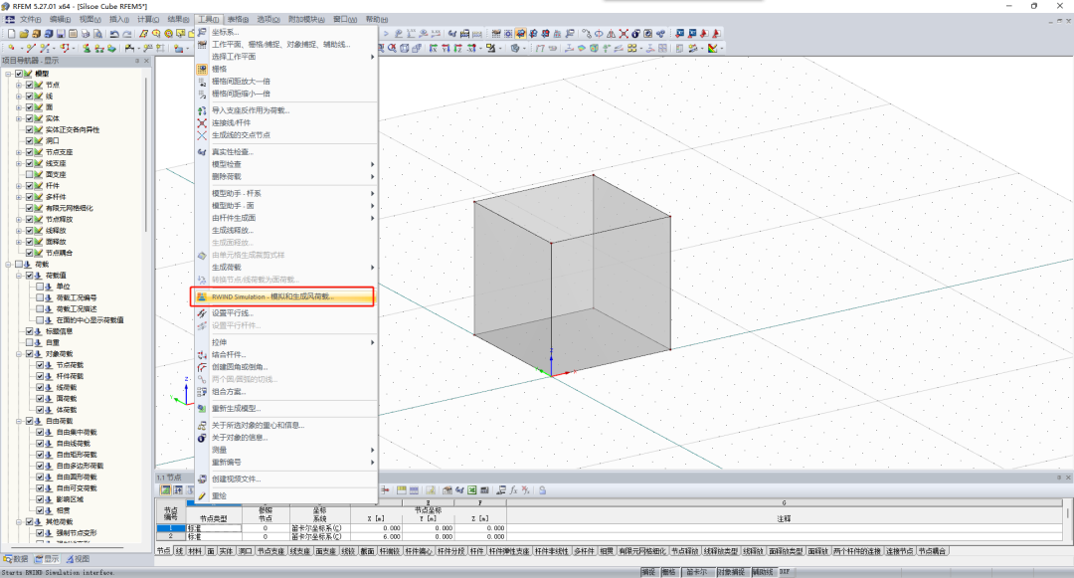Select RWIND Simulation menu entry
Image resolution: width=1074 pixels, height=578 pixels.
coord(285,296)
